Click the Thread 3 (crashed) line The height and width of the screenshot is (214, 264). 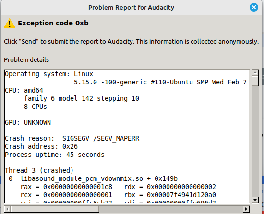tap(39, 170)
